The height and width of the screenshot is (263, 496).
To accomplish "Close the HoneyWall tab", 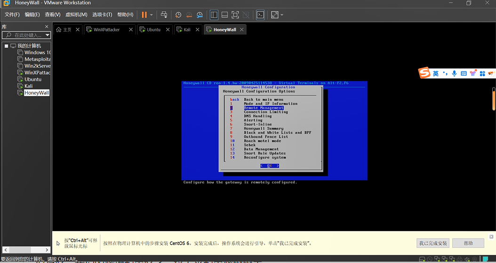I will (x=242, y=29).
